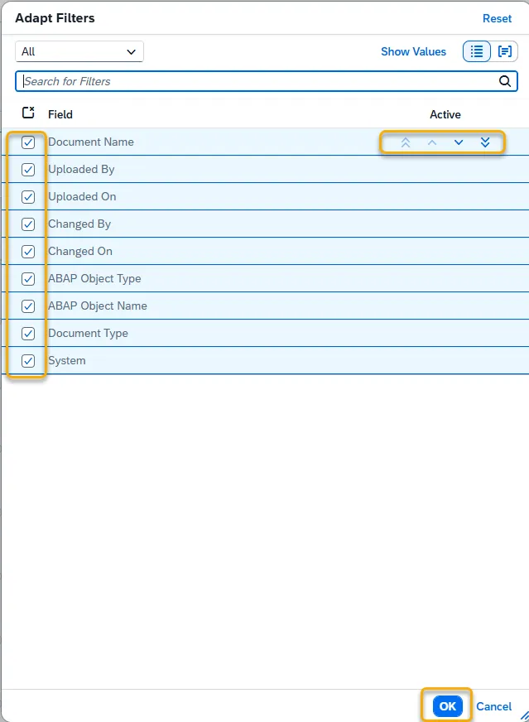Move Document Name up one arrow
This screenshot has width=529, height=722.
432,142
